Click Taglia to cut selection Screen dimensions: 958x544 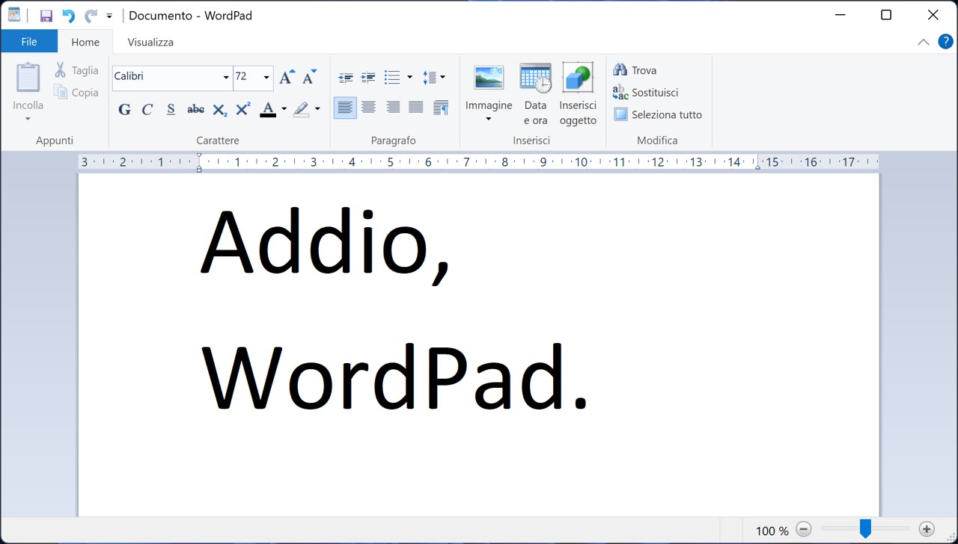pos(77,70)
